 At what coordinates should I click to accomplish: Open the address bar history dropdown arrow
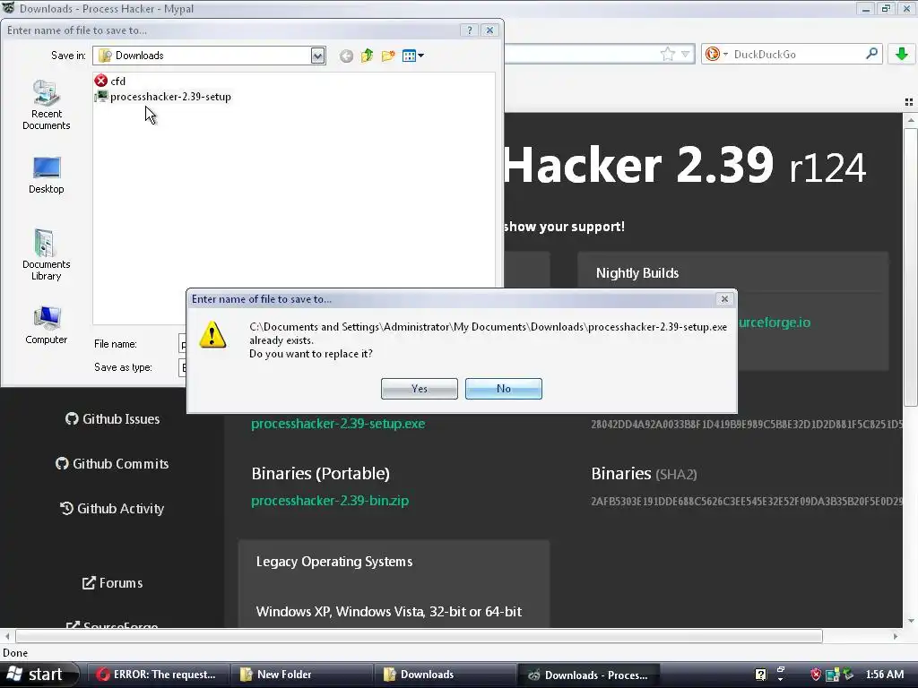click(x=686, y=55)
